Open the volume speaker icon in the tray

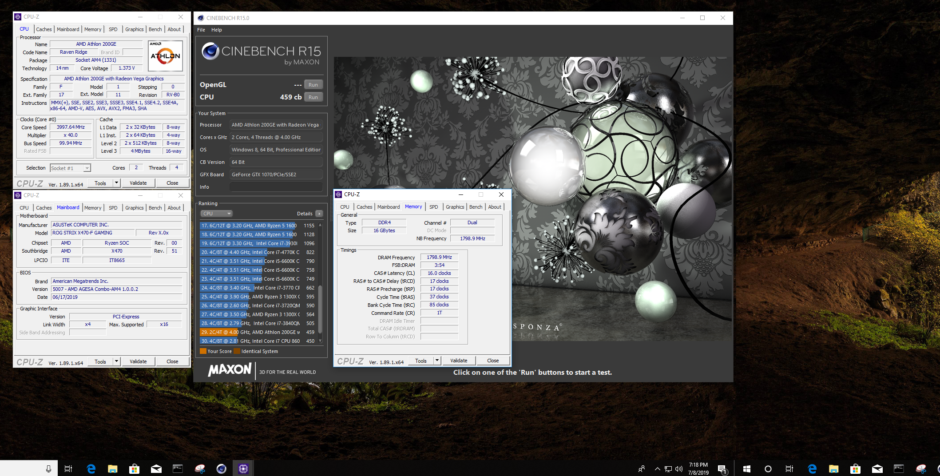click(679, 468)
